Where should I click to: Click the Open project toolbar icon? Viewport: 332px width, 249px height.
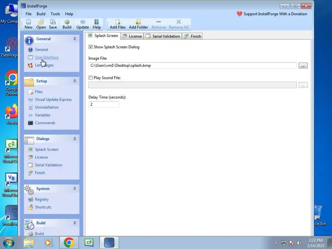point(41,24)
